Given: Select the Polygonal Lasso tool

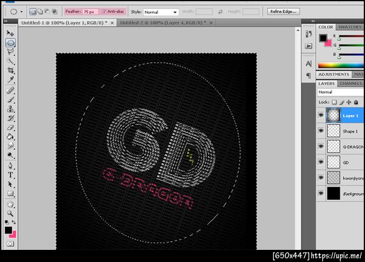Looking at the screenshot, I should pos(10,52).
